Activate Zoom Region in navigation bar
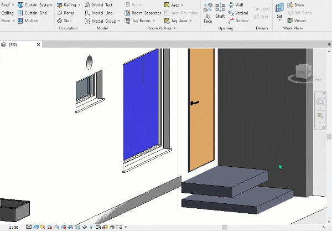 tap(320, 115)
